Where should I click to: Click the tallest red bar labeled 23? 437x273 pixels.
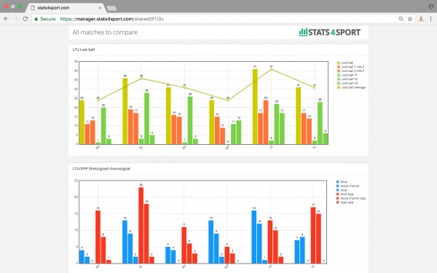[141, 225]
